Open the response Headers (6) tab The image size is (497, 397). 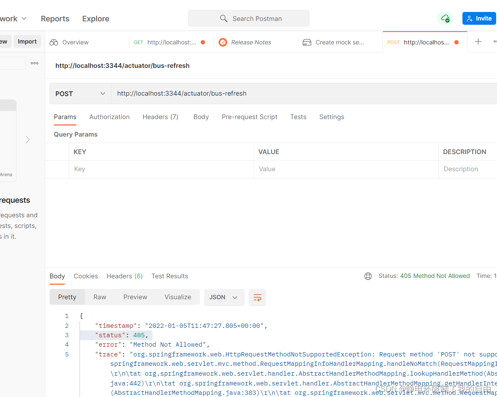tap(125, 276)
